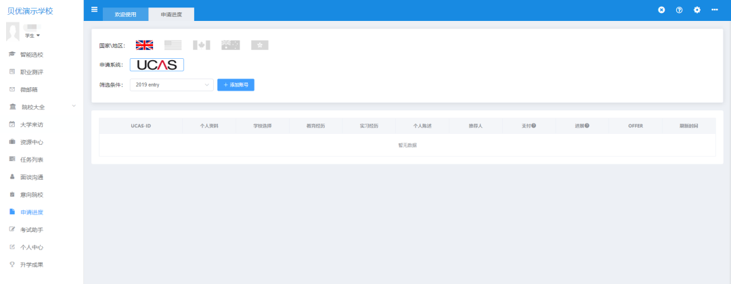
Task: Choose the United States flag
Action: (x=173, y=45)
